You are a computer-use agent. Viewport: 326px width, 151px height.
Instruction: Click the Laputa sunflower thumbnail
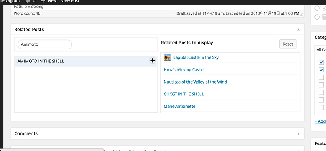click(x=167, y=57)
